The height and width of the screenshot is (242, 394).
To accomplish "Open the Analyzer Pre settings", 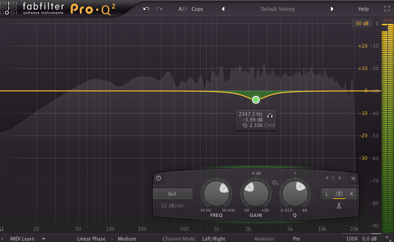I will pos(296,239).
